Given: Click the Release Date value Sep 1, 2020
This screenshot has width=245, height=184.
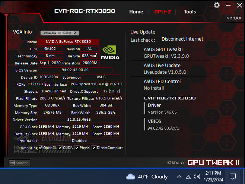Looking at the screenshot, I should [x=50, y=63].
